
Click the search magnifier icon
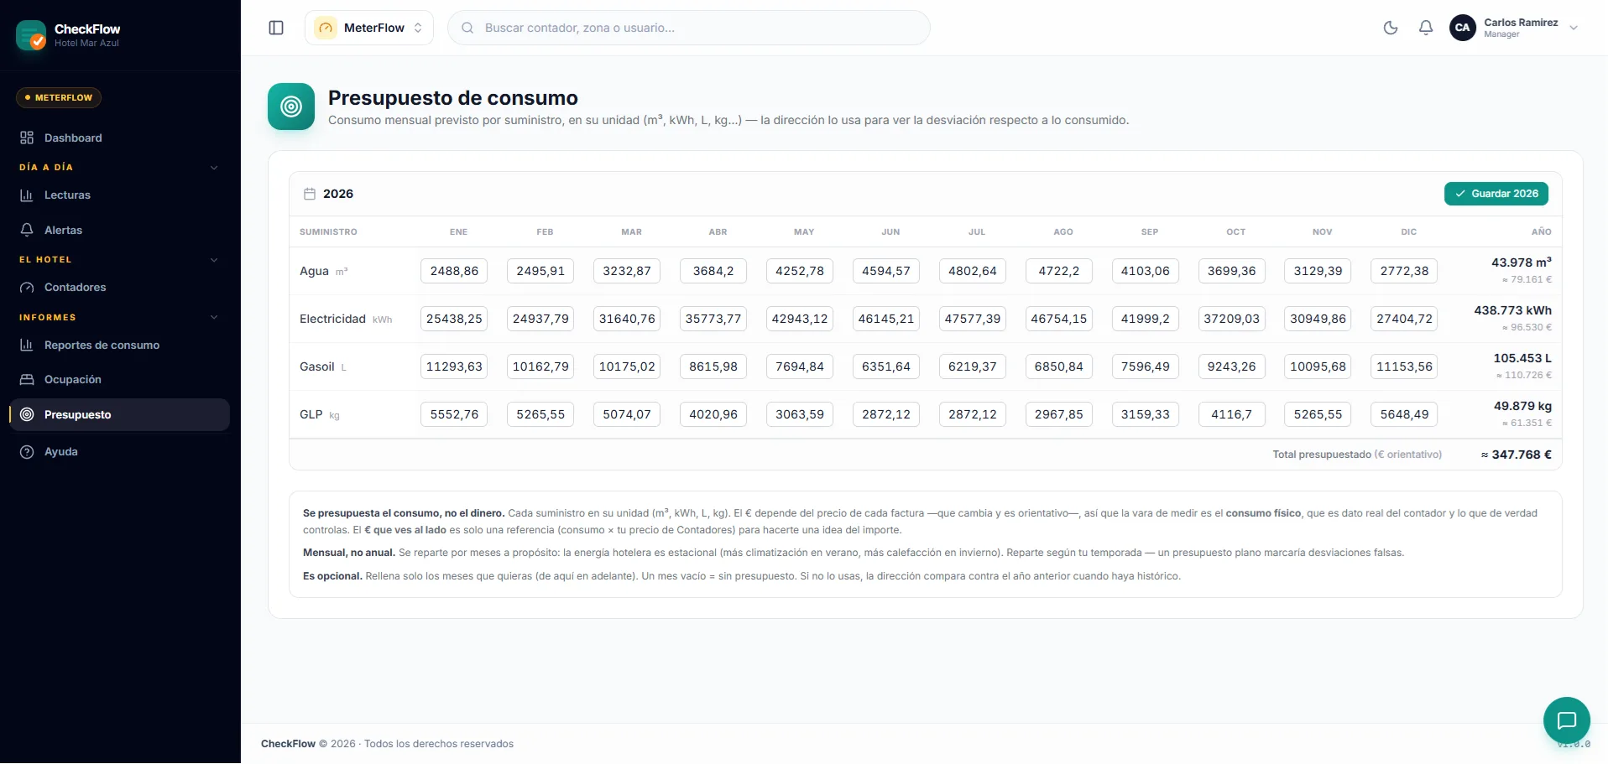tap(467, 28)
